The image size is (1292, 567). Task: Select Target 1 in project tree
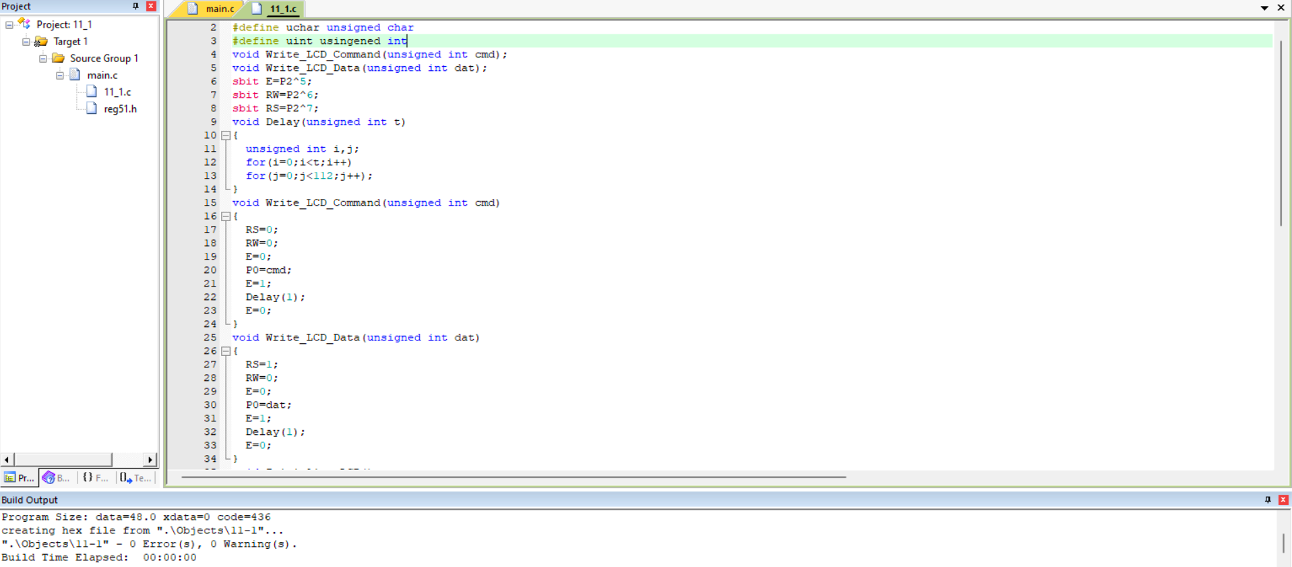[71, 42]
